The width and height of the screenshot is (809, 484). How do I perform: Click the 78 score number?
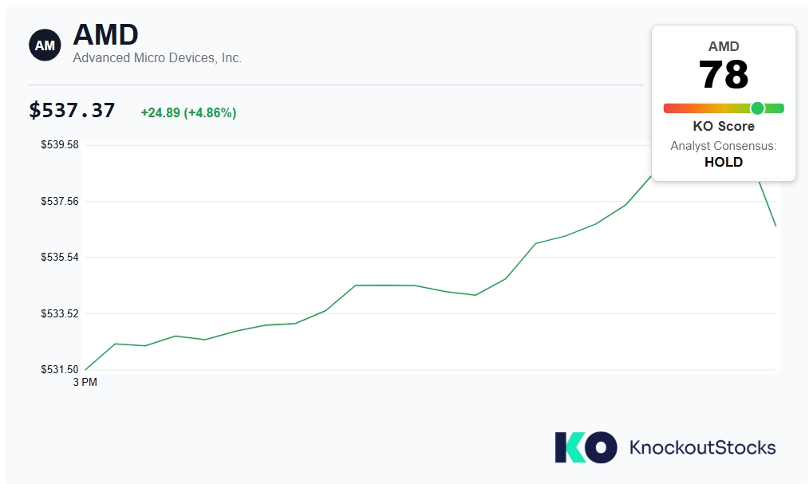724,75
